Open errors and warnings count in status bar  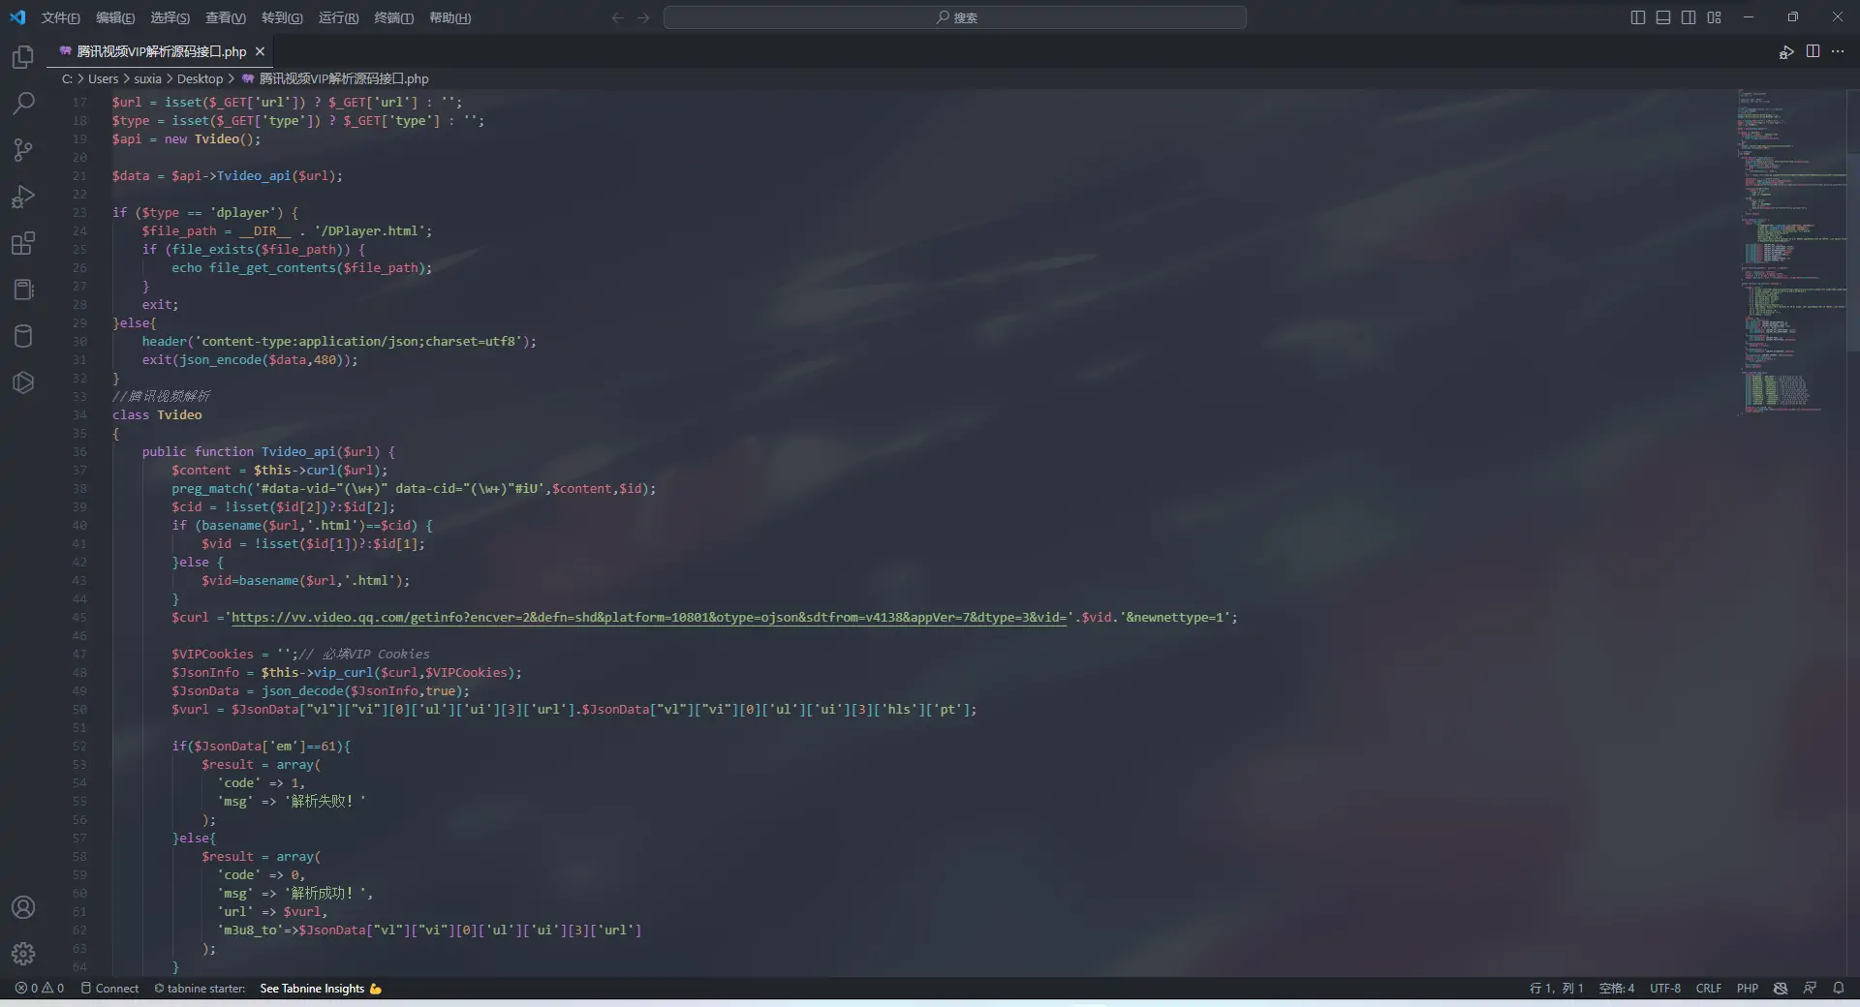pyautogui.click(x=40, y=989)
